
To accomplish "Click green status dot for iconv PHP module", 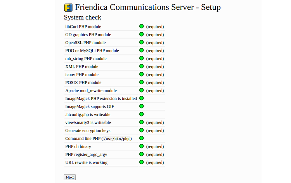I will click(x=141, y=74).
